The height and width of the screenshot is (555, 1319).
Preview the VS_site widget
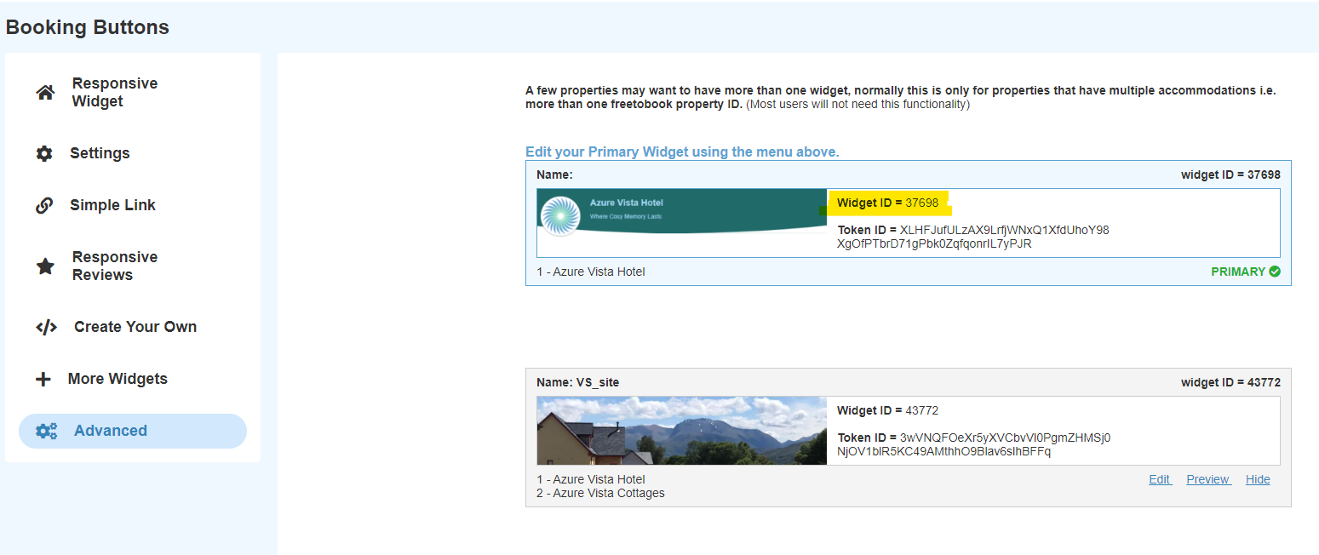[1207, 480]
